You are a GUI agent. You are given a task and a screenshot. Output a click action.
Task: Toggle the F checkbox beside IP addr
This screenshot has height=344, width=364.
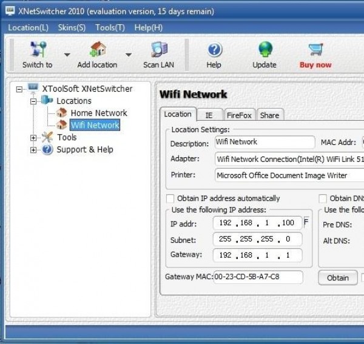(x=306, y=222)
